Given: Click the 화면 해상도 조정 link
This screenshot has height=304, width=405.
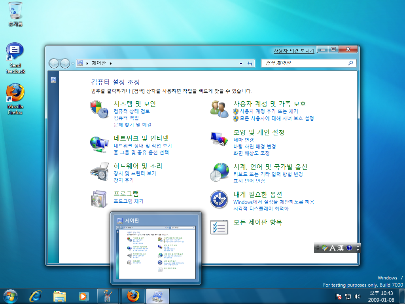Looking at the screenshot, I should click(251, 153).
